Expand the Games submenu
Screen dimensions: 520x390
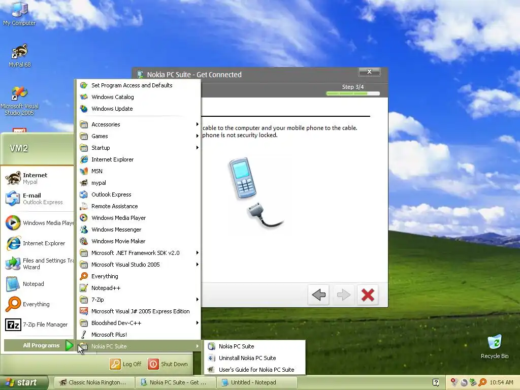[x=138, y=136]
